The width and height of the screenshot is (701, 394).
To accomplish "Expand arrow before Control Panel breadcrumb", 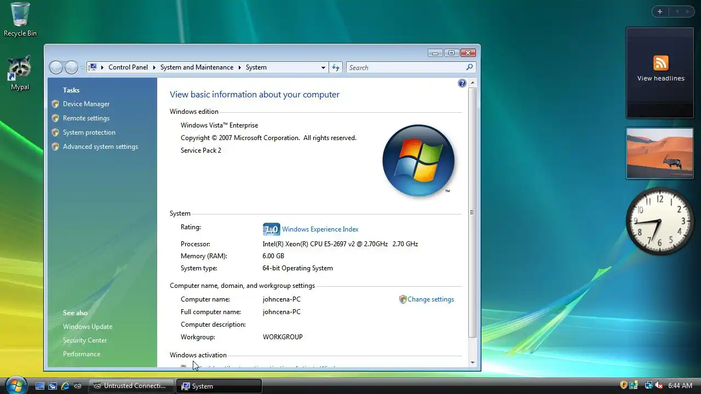I will tap(102, 67).
